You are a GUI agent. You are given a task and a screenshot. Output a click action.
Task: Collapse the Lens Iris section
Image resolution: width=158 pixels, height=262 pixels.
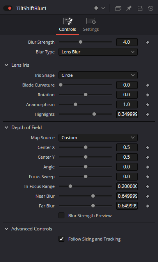pyautogui.click(x=7, y=65)
